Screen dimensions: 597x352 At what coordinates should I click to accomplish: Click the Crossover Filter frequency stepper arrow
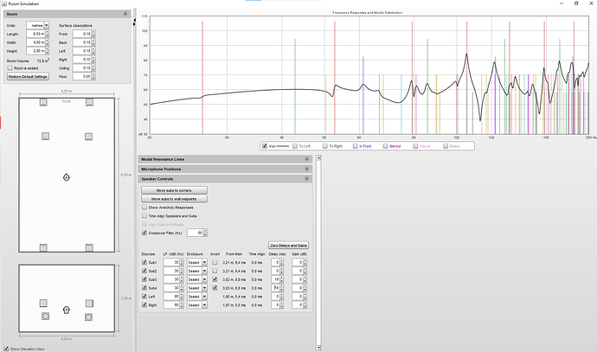point(205,233)
